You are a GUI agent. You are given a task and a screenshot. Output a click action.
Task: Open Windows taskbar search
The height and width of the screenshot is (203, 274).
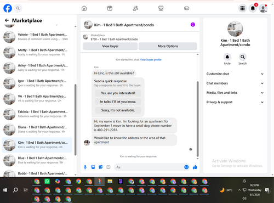click(15, 190)
